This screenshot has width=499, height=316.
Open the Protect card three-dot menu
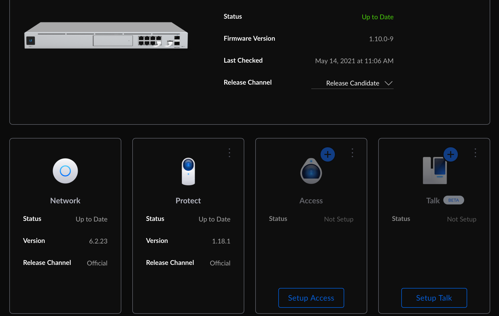click(229, 153)
